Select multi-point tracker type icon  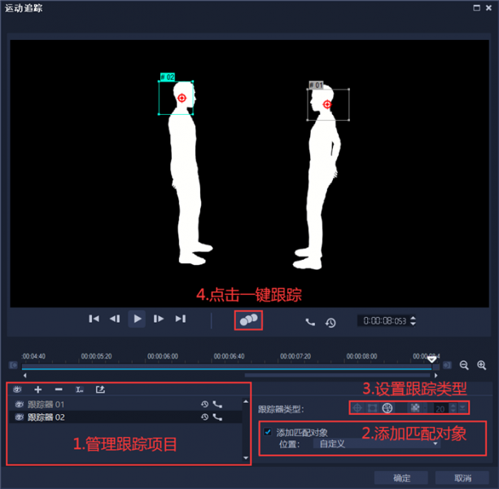click(387, 407)
